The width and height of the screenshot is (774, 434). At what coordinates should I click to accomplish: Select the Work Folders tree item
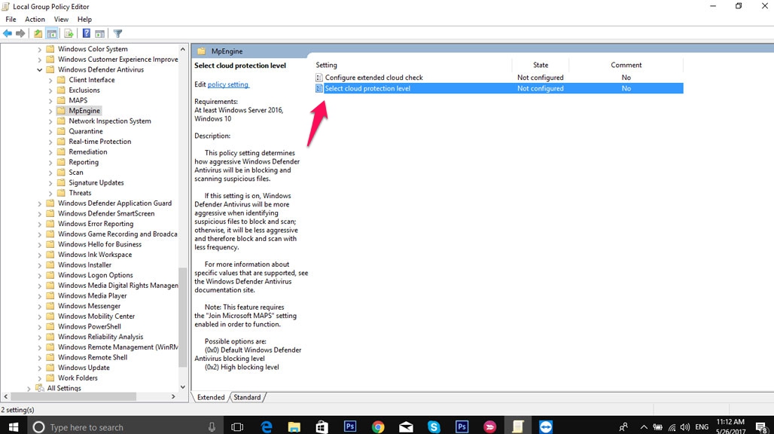(78, 378)
